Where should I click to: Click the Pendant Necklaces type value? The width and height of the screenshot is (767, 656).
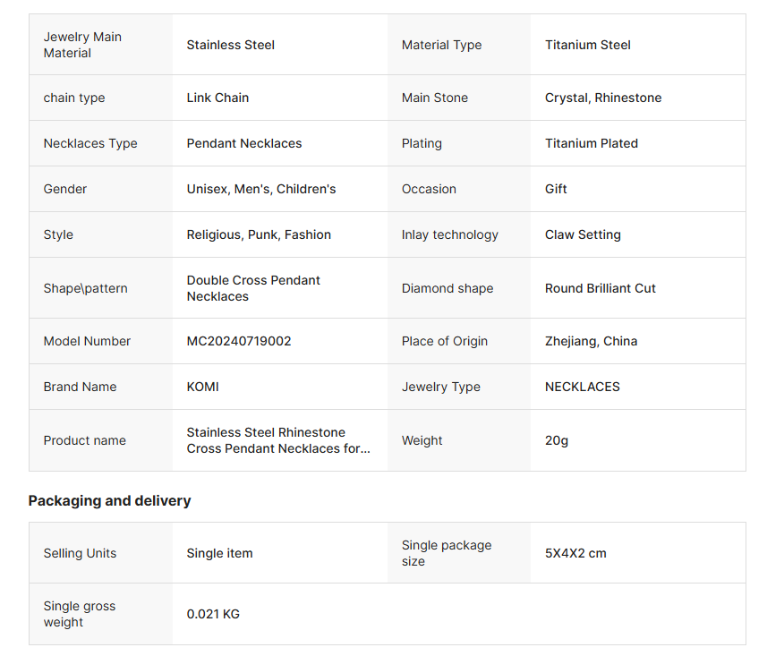pyautogui.click(x=244, y=143)
